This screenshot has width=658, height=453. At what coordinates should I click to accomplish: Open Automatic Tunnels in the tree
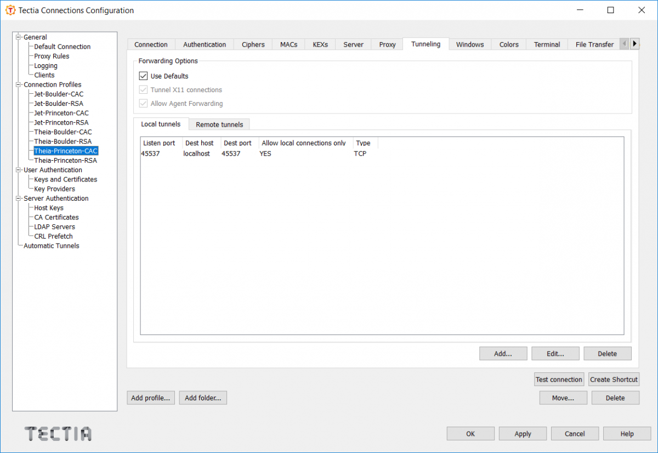coord(52,246)
